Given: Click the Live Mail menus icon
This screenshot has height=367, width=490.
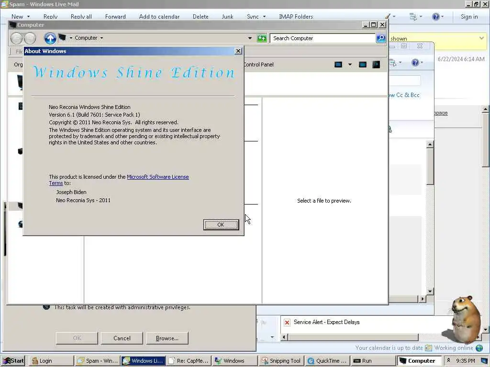Looking at the screenshot, I should click(x=413, y=17).
